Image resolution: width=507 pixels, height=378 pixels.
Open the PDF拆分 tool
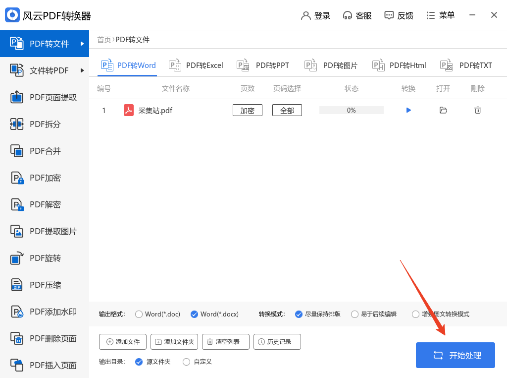[44, 124]
